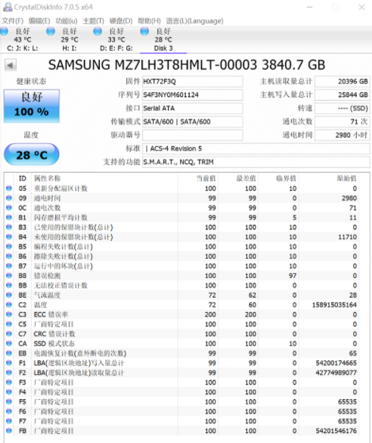Open the 主题(T) menu
Image resolution: width=372 pixels, height=443 pixels.
tap(93, 21)
